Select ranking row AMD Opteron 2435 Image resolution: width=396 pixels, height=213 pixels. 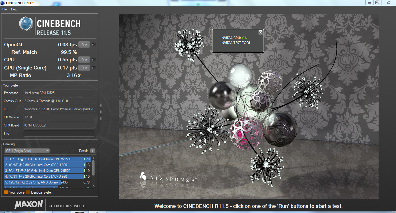[48, 182]
